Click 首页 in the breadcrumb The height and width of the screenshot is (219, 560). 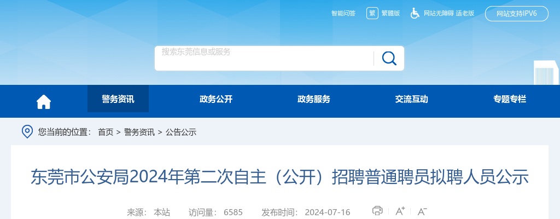106,132
